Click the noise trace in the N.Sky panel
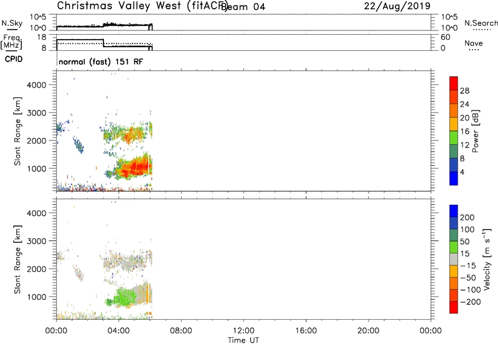Screen dimensions: 498x344 104,25
